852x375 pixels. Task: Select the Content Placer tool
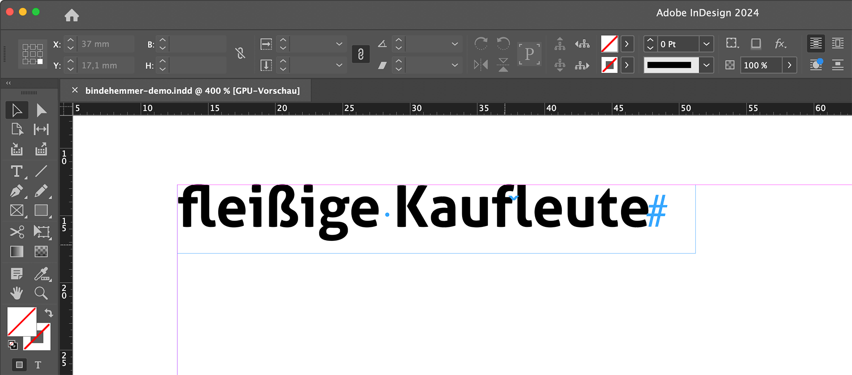(x=41, y=149)
